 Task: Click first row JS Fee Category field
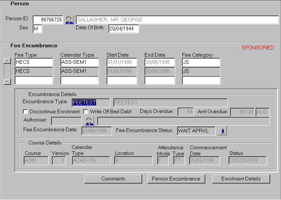pos(201,62)
